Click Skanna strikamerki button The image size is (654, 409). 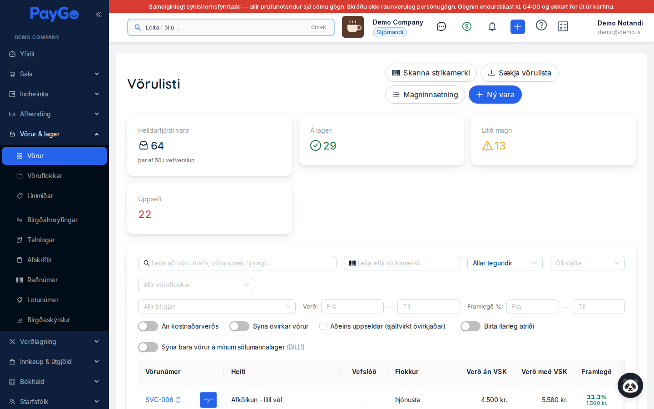(431, 73)
